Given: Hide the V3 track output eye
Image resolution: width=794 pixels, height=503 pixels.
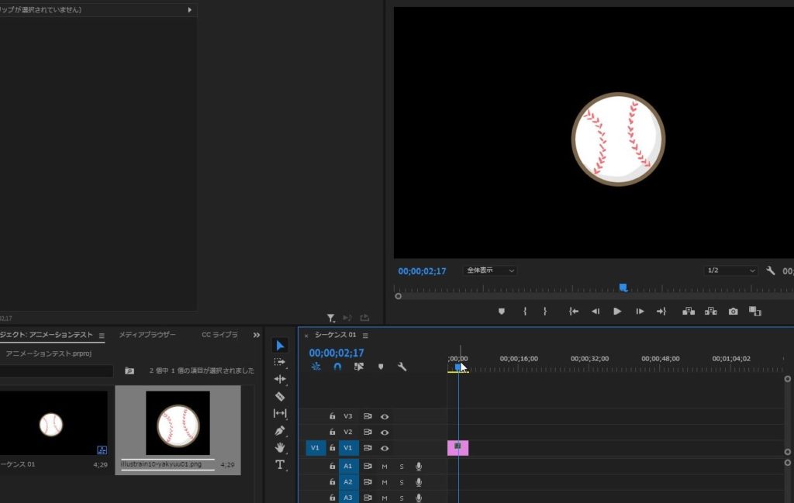Looking at the screenshot, I should pos(385,416).
